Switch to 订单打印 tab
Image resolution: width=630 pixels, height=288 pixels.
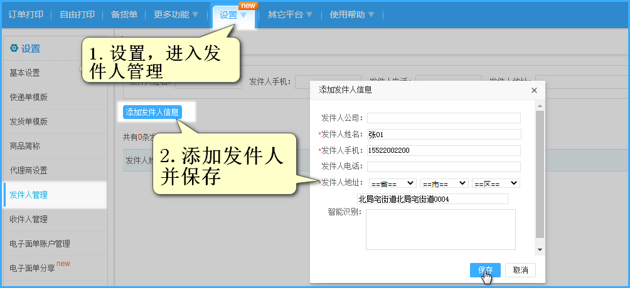[24, 14]
